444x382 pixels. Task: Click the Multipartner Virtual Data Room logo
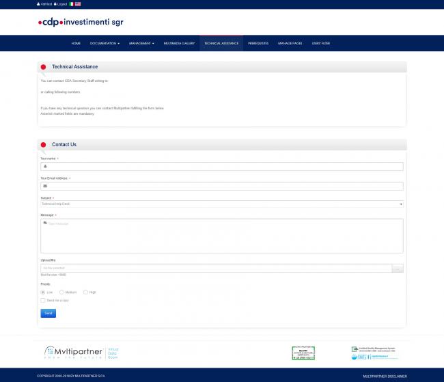point(81,353)
